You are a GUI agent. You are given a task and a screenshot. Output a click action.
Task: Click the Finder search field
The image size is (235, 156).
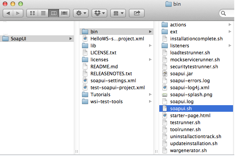pos(227,13)
